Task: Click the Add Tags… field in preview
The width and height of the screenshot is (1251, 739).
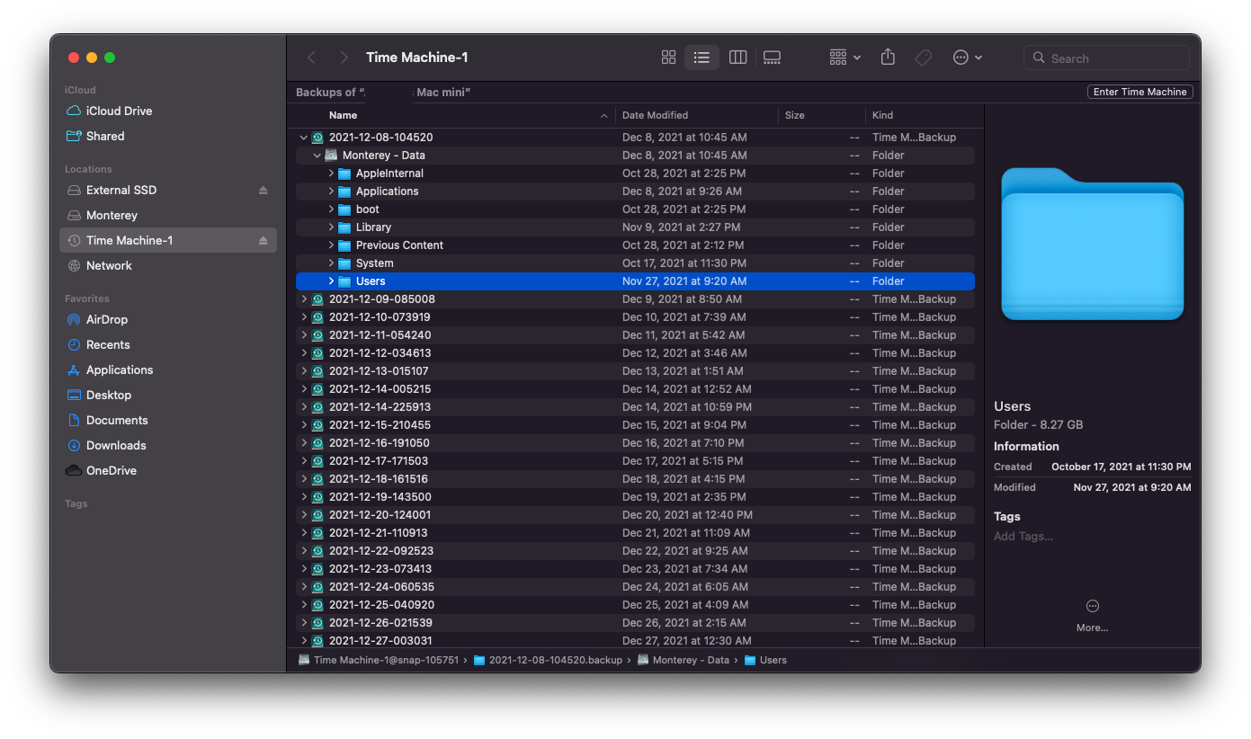Action: point(1023,537)
